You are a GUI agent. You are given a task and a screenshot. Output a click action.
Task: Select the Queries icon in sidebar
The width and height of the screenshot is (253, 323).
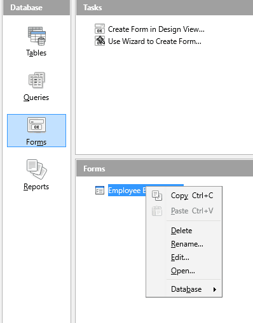pyautogui.click(x=36, y=80)
